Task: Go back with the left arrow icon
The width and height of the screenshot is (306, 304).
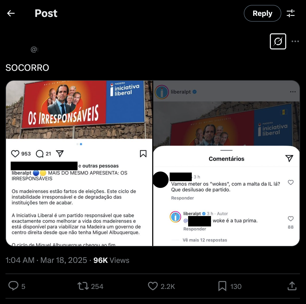Action: (x=11, y=13)
